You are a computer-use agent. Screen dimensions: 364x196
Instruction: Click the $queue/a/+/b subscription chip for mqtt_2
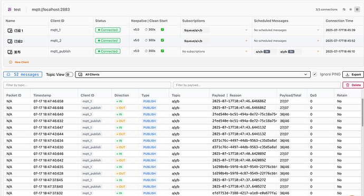(x=196, y=41)
